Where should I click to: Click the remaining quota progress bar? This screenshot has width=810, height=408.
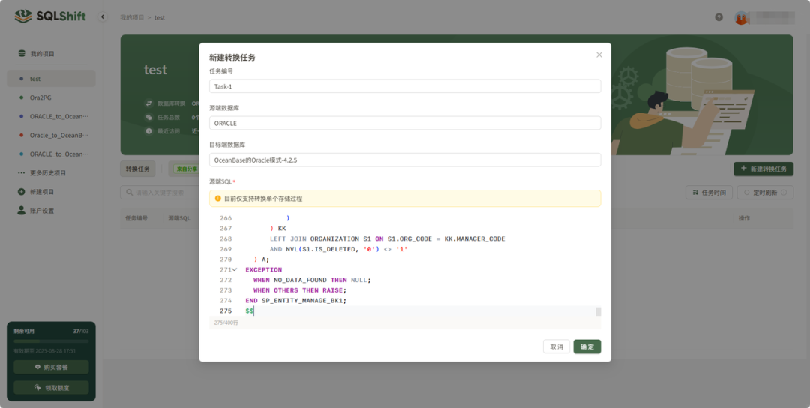[51, 341]
